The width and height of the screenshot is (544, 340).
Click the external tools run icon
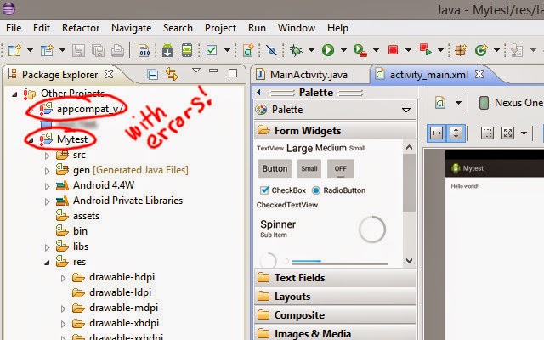pyautogui.click(x=425, y=49)
